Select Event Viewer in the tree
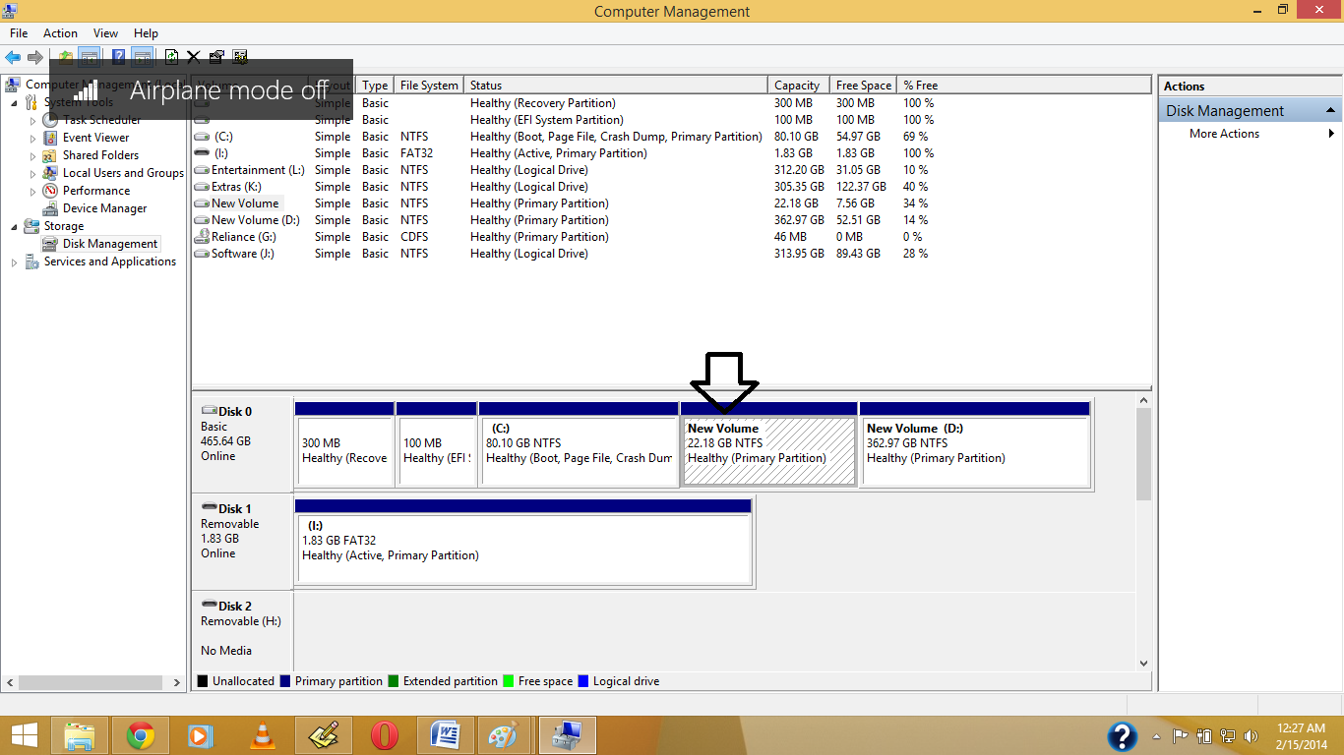 click(x=95, y=138)
